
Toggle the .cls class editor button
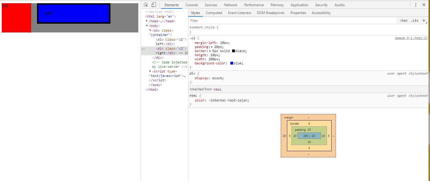coord(414,20)
